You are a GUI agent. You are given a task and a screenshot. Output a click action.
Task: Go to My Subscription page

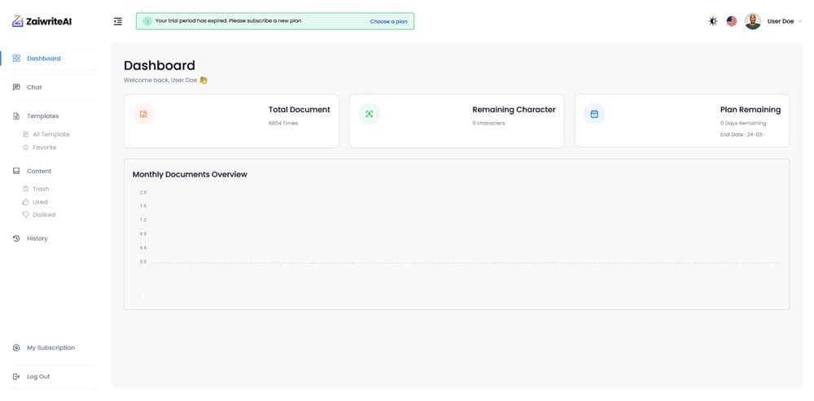50,347
